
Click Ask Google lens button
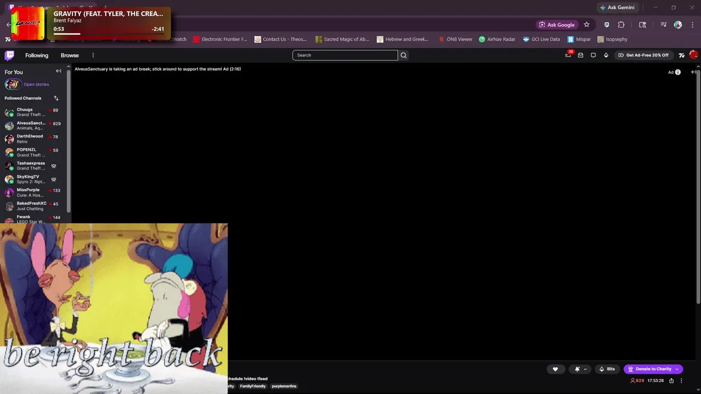click(556, 25)
